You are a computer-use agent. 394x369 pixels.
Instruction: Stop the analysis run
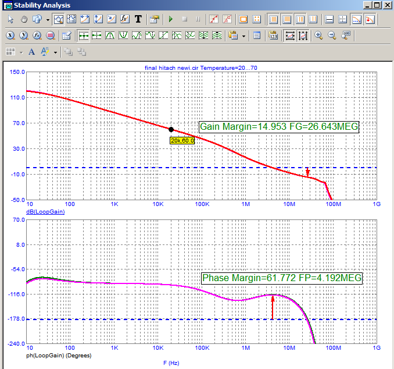pyautogui.click(x=184, y=19)
